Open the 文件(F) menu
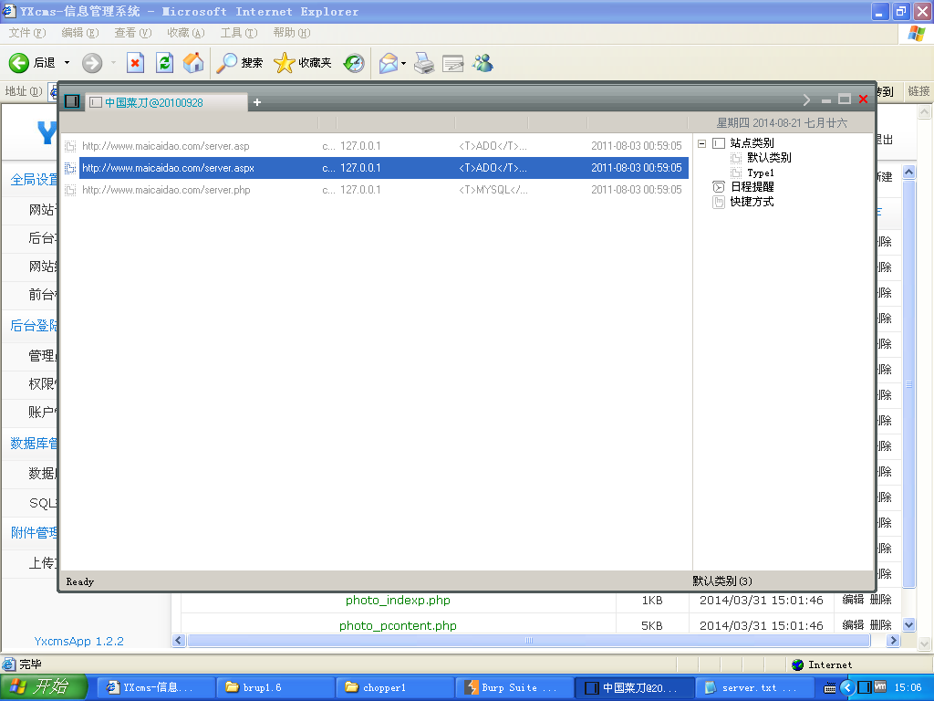 (x=27, y=33)
